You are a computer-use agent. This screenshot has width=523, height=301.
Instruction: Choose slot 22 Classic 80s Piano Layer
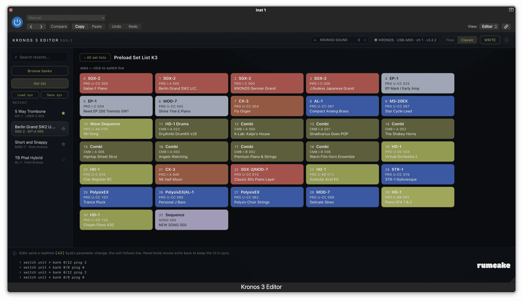[x=267, y=174]
